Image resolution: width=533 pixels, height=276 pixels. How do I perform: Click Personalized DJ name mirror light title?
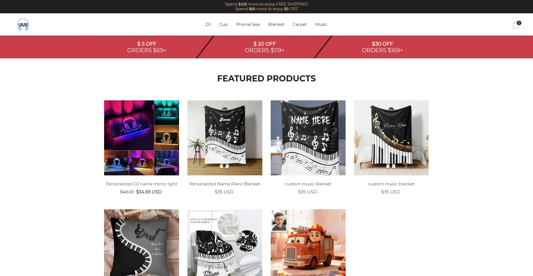(142, 184)
